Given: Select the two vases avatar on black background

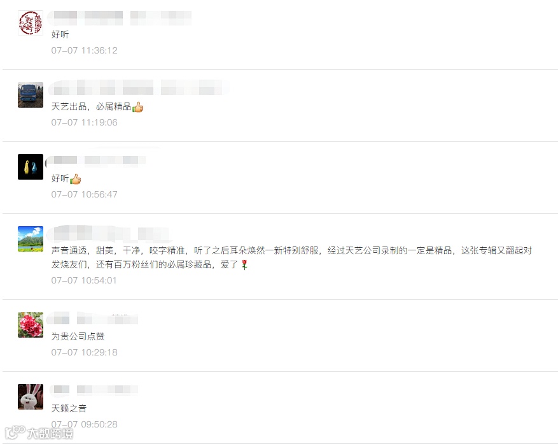Looking at the screenshot, I should pyautogui.click(x=31, y=167).
